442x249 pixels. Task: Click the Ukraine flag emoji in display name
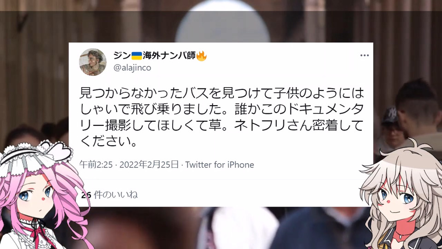tap(137, 56)
